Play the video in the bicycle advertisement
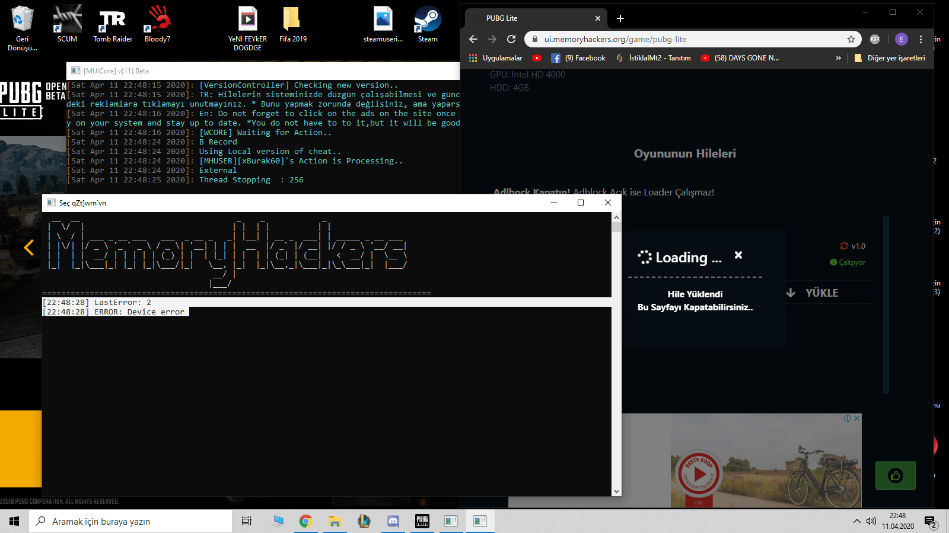The height and width of the screenshot is (533, 949). coord(699,474)
